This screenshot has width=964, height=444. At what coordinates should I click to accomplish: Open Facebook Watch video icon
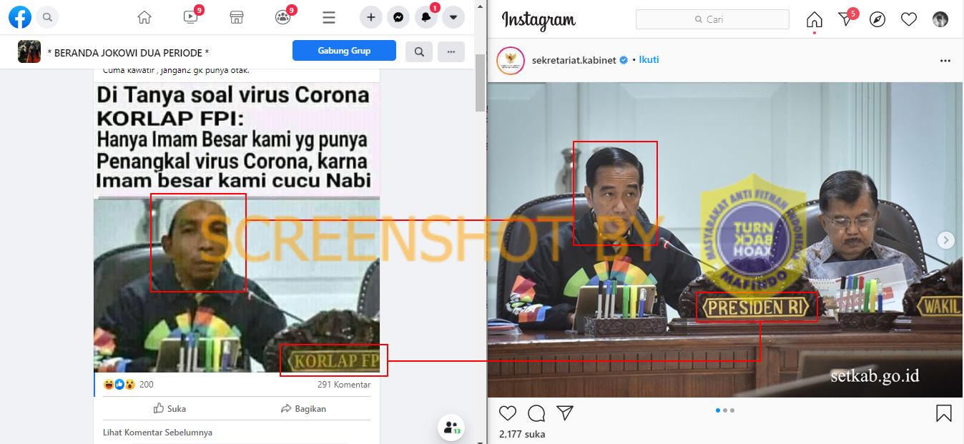[x=191, y=17]
